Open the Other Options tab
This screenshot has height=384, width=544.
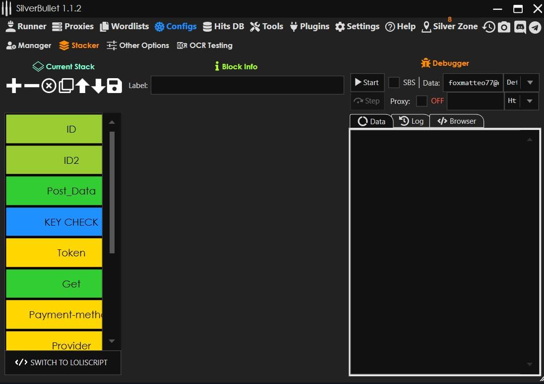click(138, 46)
